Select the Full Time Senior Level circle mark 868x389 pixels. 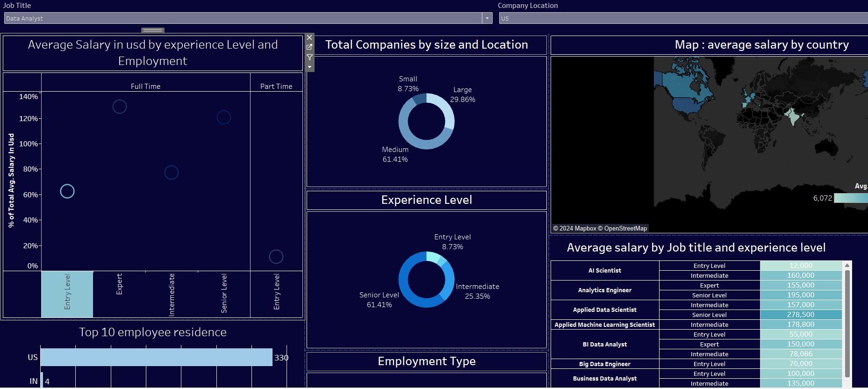224,117
